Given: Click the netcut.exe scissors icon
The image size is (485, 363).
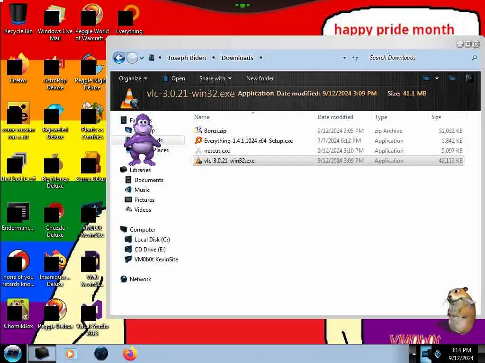Looking at the screenshot, I should point(198,151).
